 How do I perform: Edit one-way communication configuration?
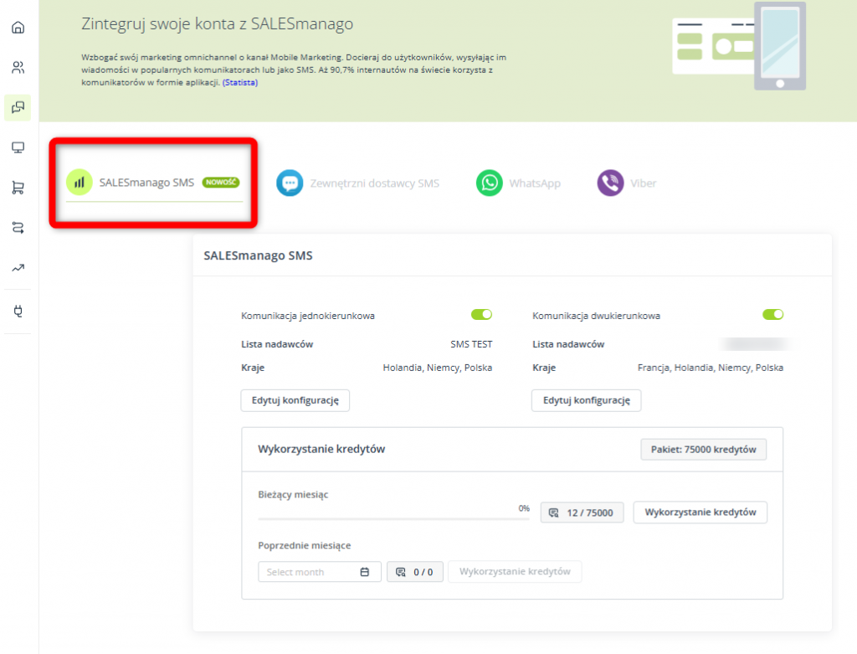pyautogui.click(x=295, y=400)
